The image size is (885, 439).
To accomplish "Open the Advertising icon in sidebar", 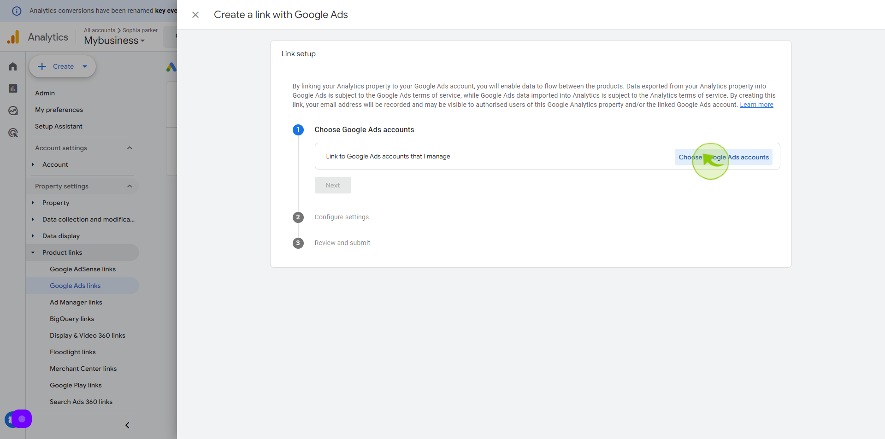I will tap(13, 133).
